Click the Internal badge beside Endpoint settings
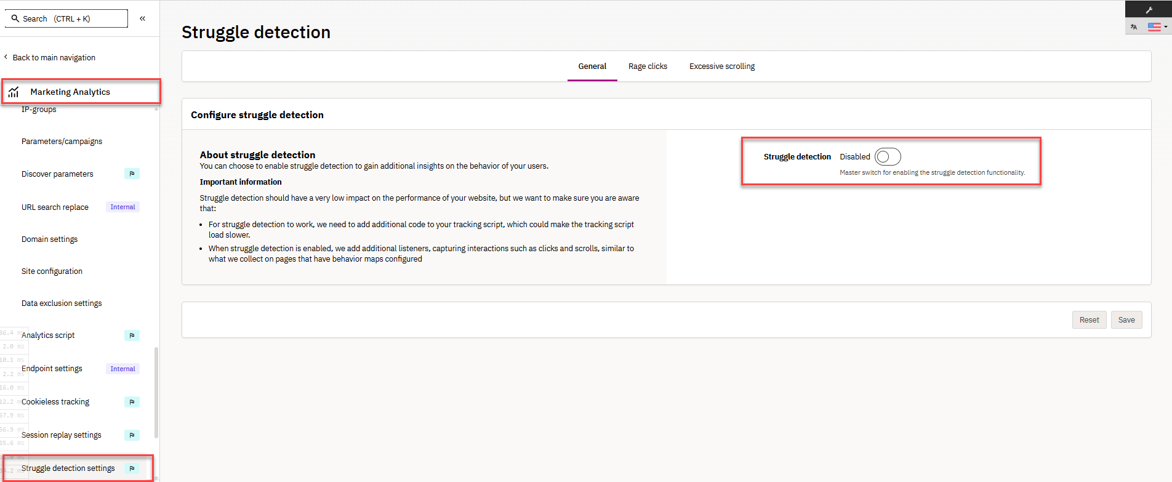The width and height of the screenshot is (1172, 482). pos(122,369)
